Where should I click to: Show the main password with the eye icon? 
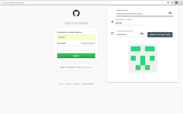pyautogui.click(x=170, y=13)
